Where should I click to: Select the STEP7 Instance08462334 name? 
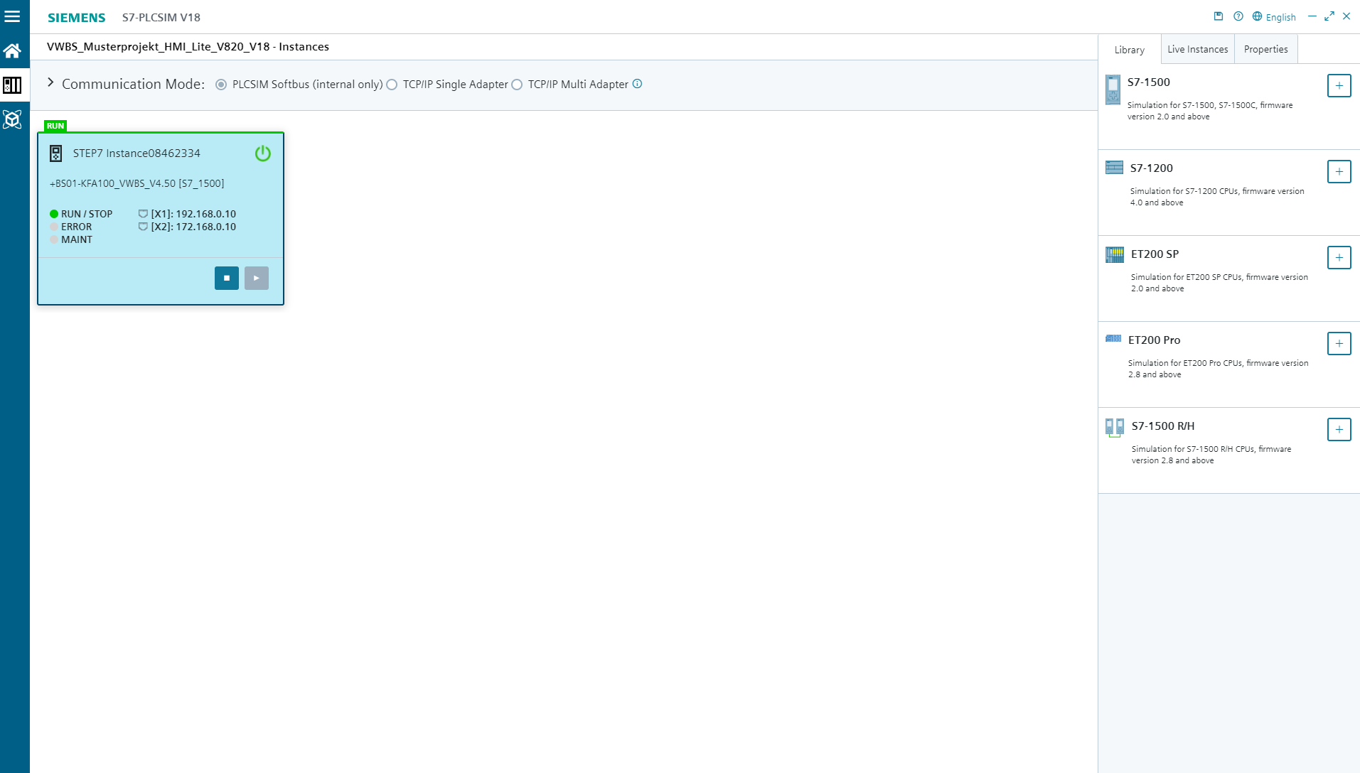tap(136, 153)
